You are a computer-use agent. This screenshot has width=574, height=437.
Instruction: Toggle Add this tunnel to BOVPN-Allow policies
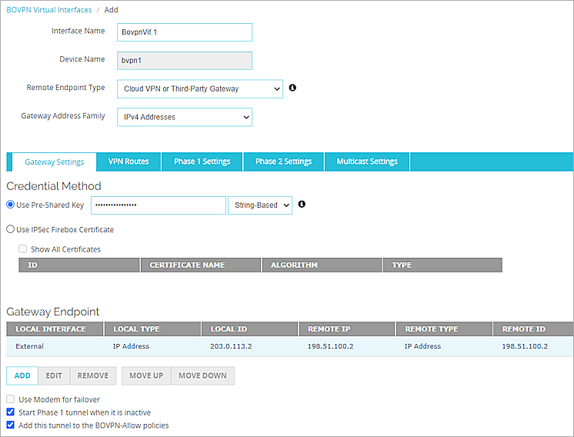click(x=11, y=425)
